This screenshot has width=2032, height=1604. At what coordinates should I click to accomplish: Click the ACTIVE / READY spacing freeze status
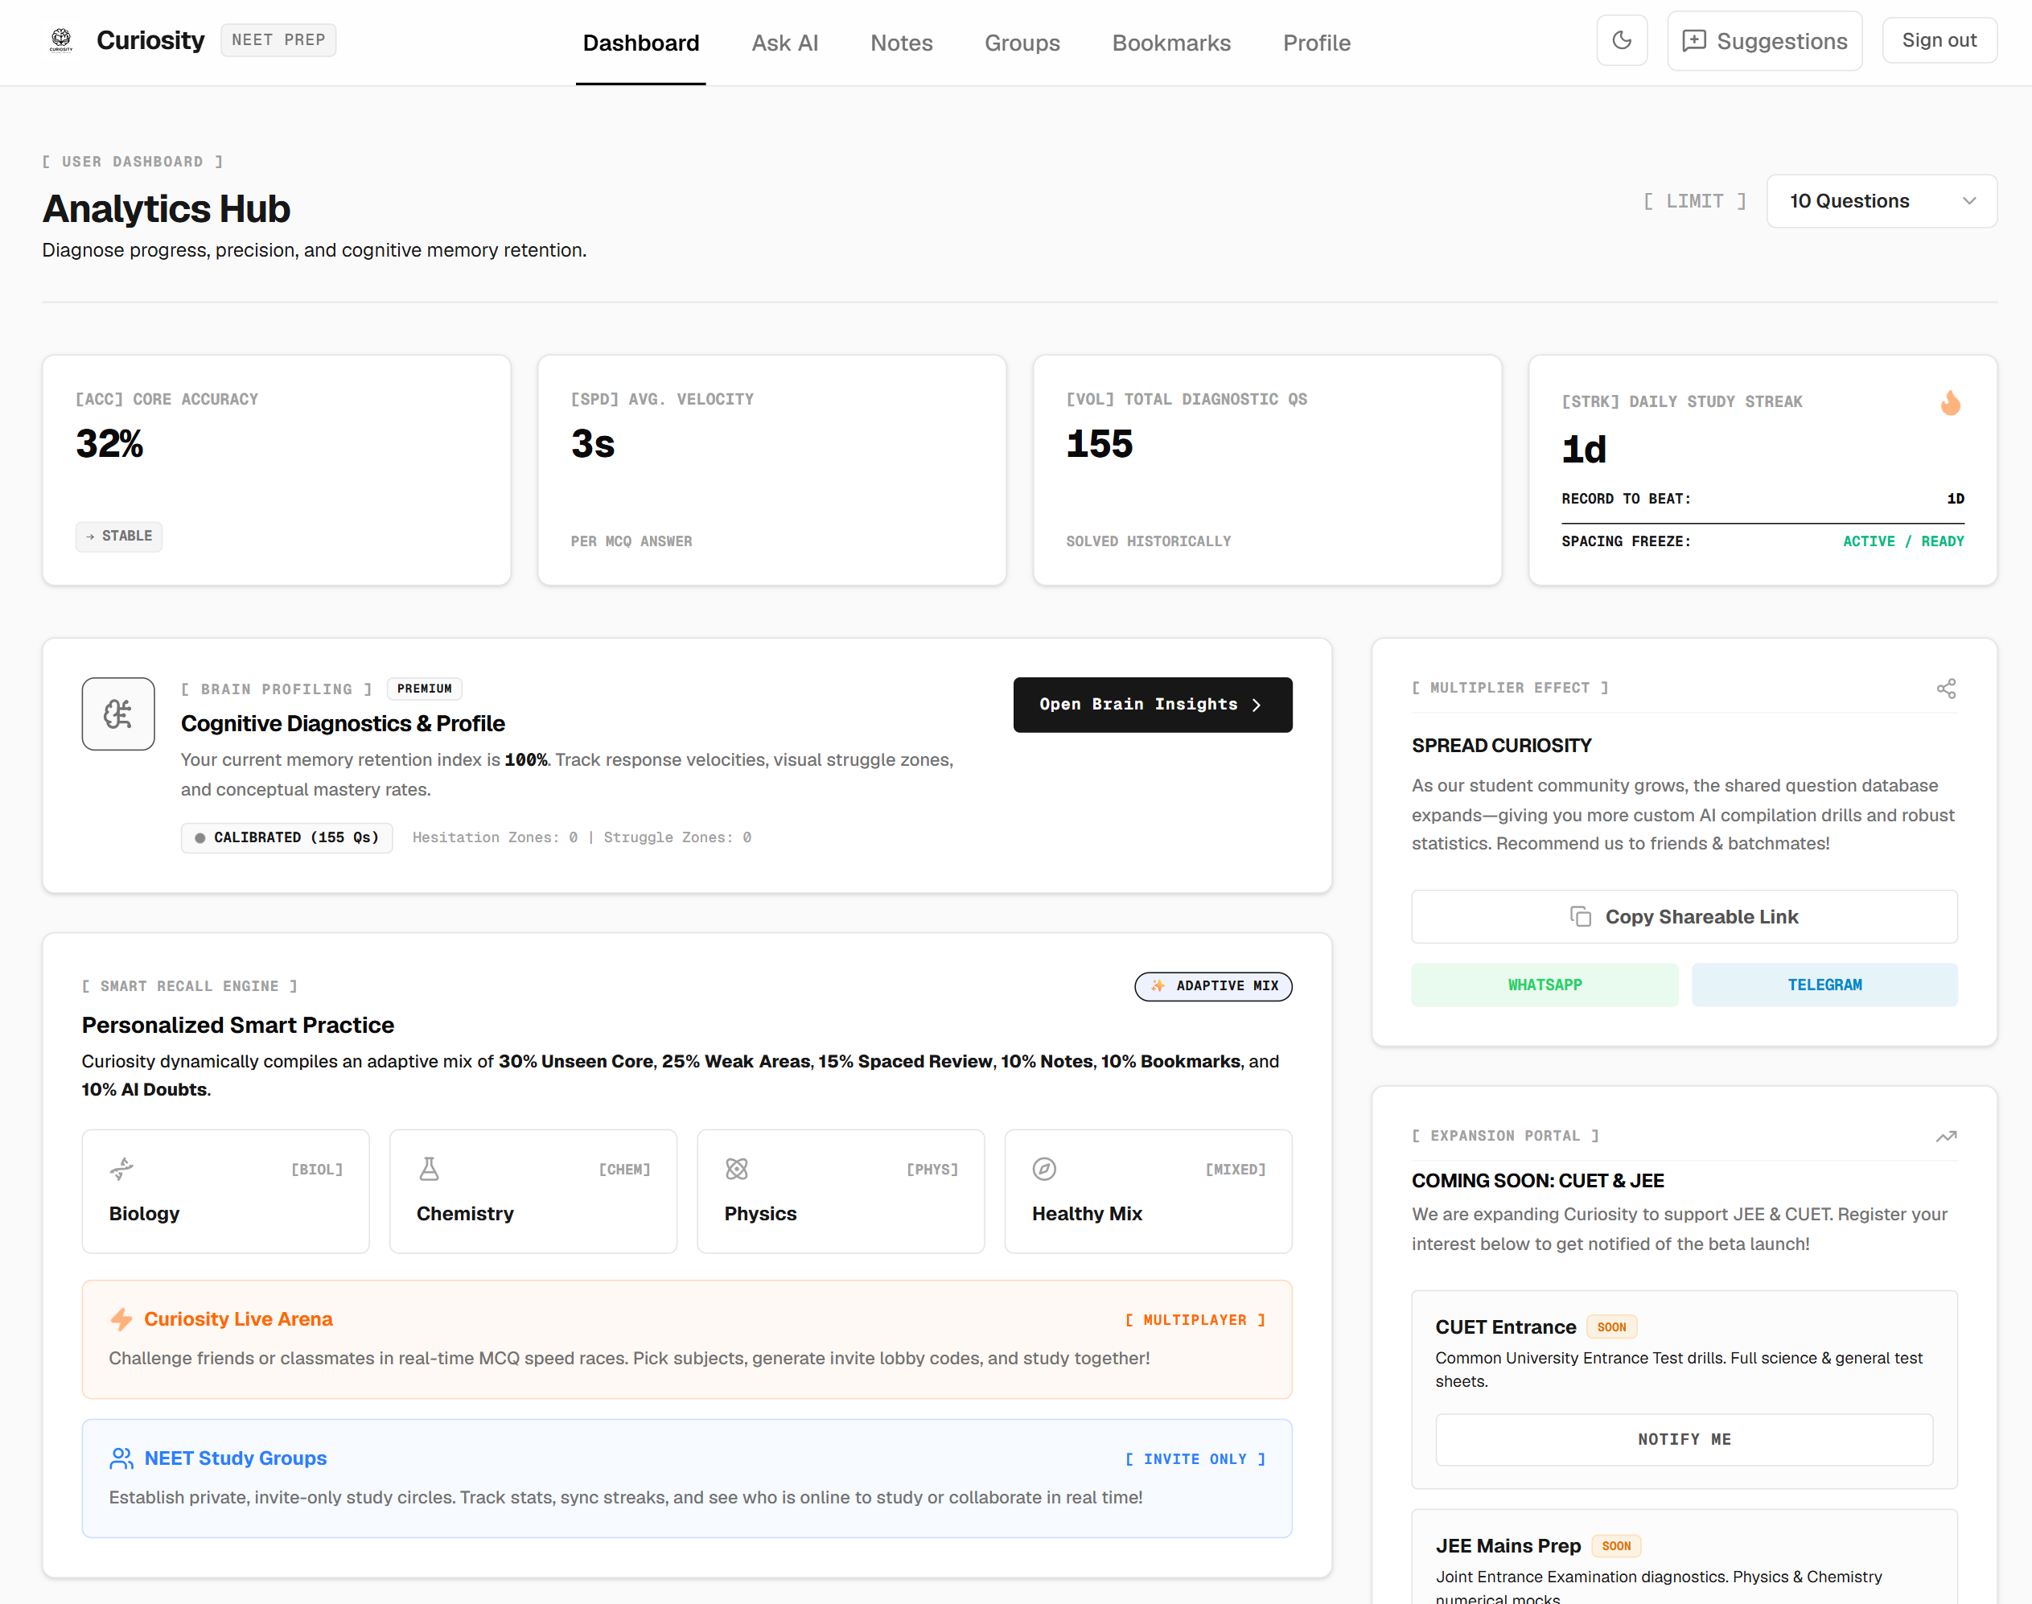pos(1903,542)
